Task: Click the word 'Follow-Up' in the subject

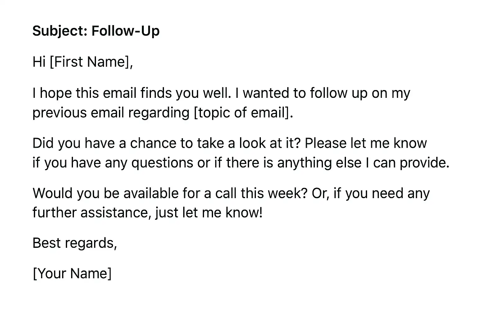Action: click(125, 31)
